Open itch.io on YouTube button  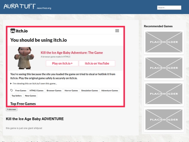97,63
